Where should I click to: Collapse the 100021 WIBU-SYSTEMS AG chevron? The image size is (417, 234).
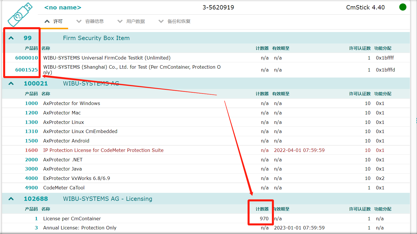point(11,84)
